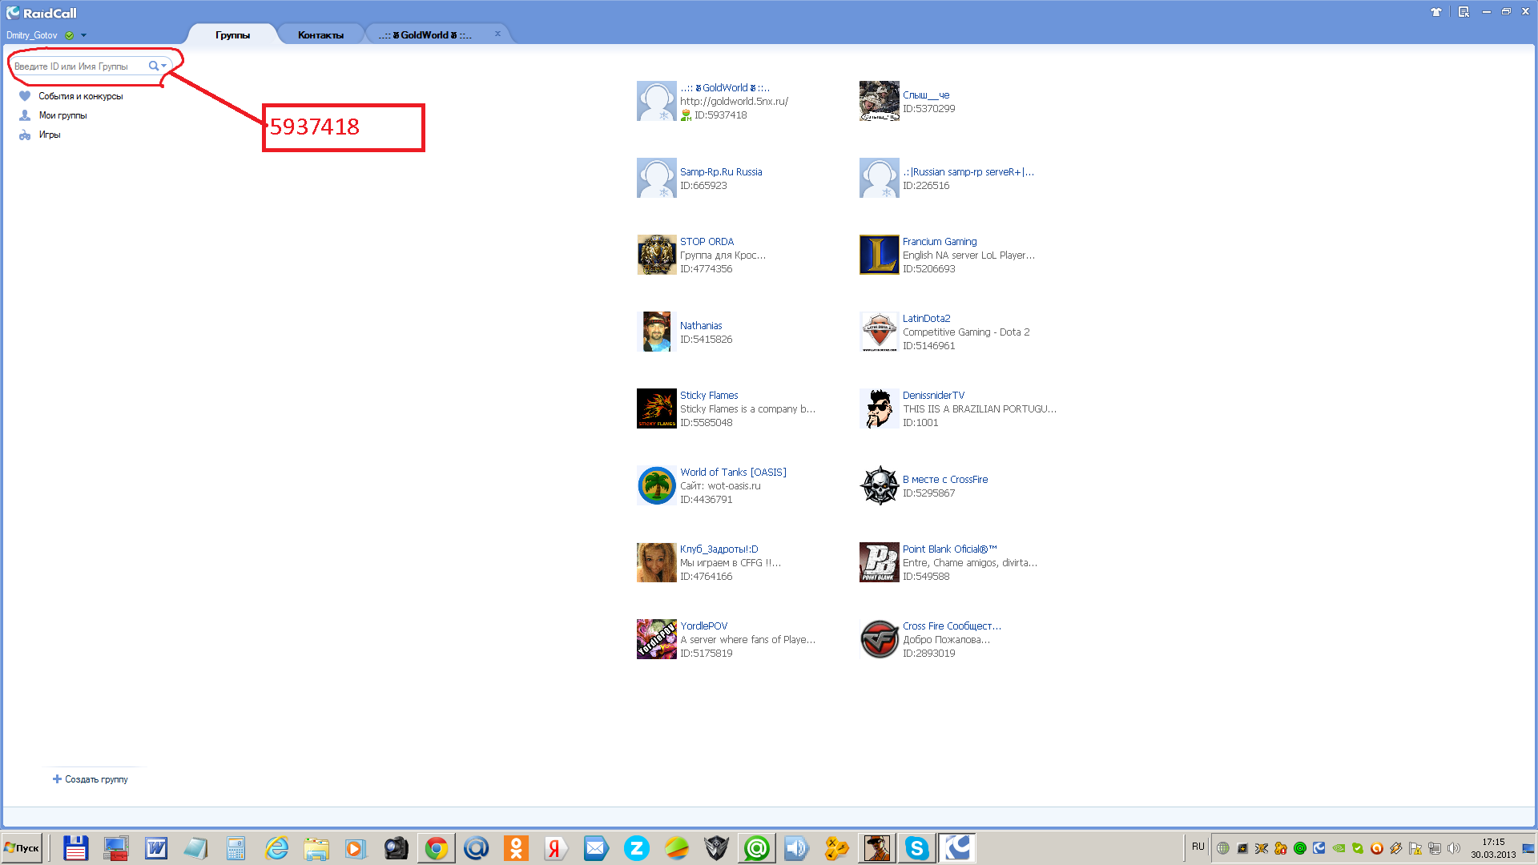Click the Пуск start button
The width and height of the screenshot is (1538, 865).
coord(22,848)
